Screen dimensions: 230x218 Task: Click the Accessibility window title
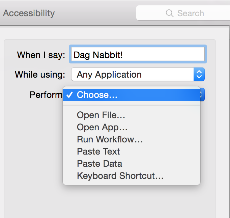click(x=29, y=13)
